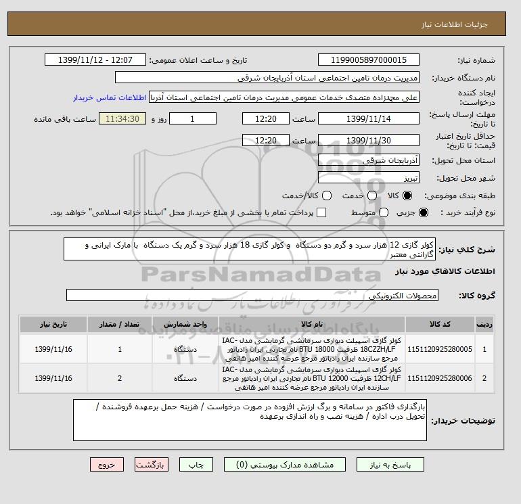
Task: Click the announcement date field 1399/11/12
Action: [95, 60]
